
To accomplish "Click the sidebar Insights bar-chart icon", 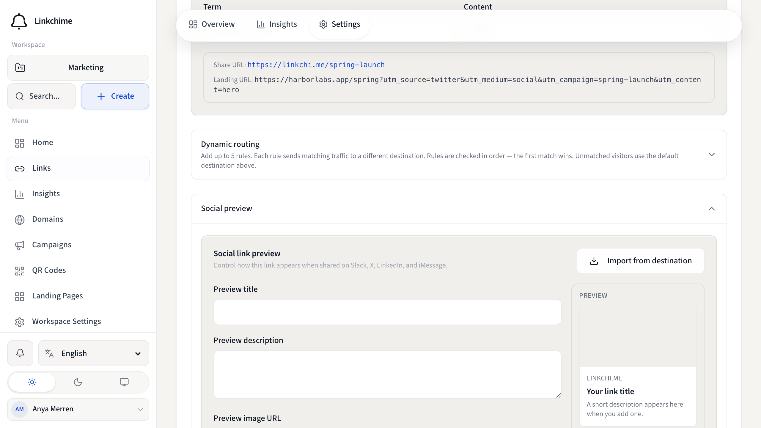I will pyautogui.click(x=20, y=194).
